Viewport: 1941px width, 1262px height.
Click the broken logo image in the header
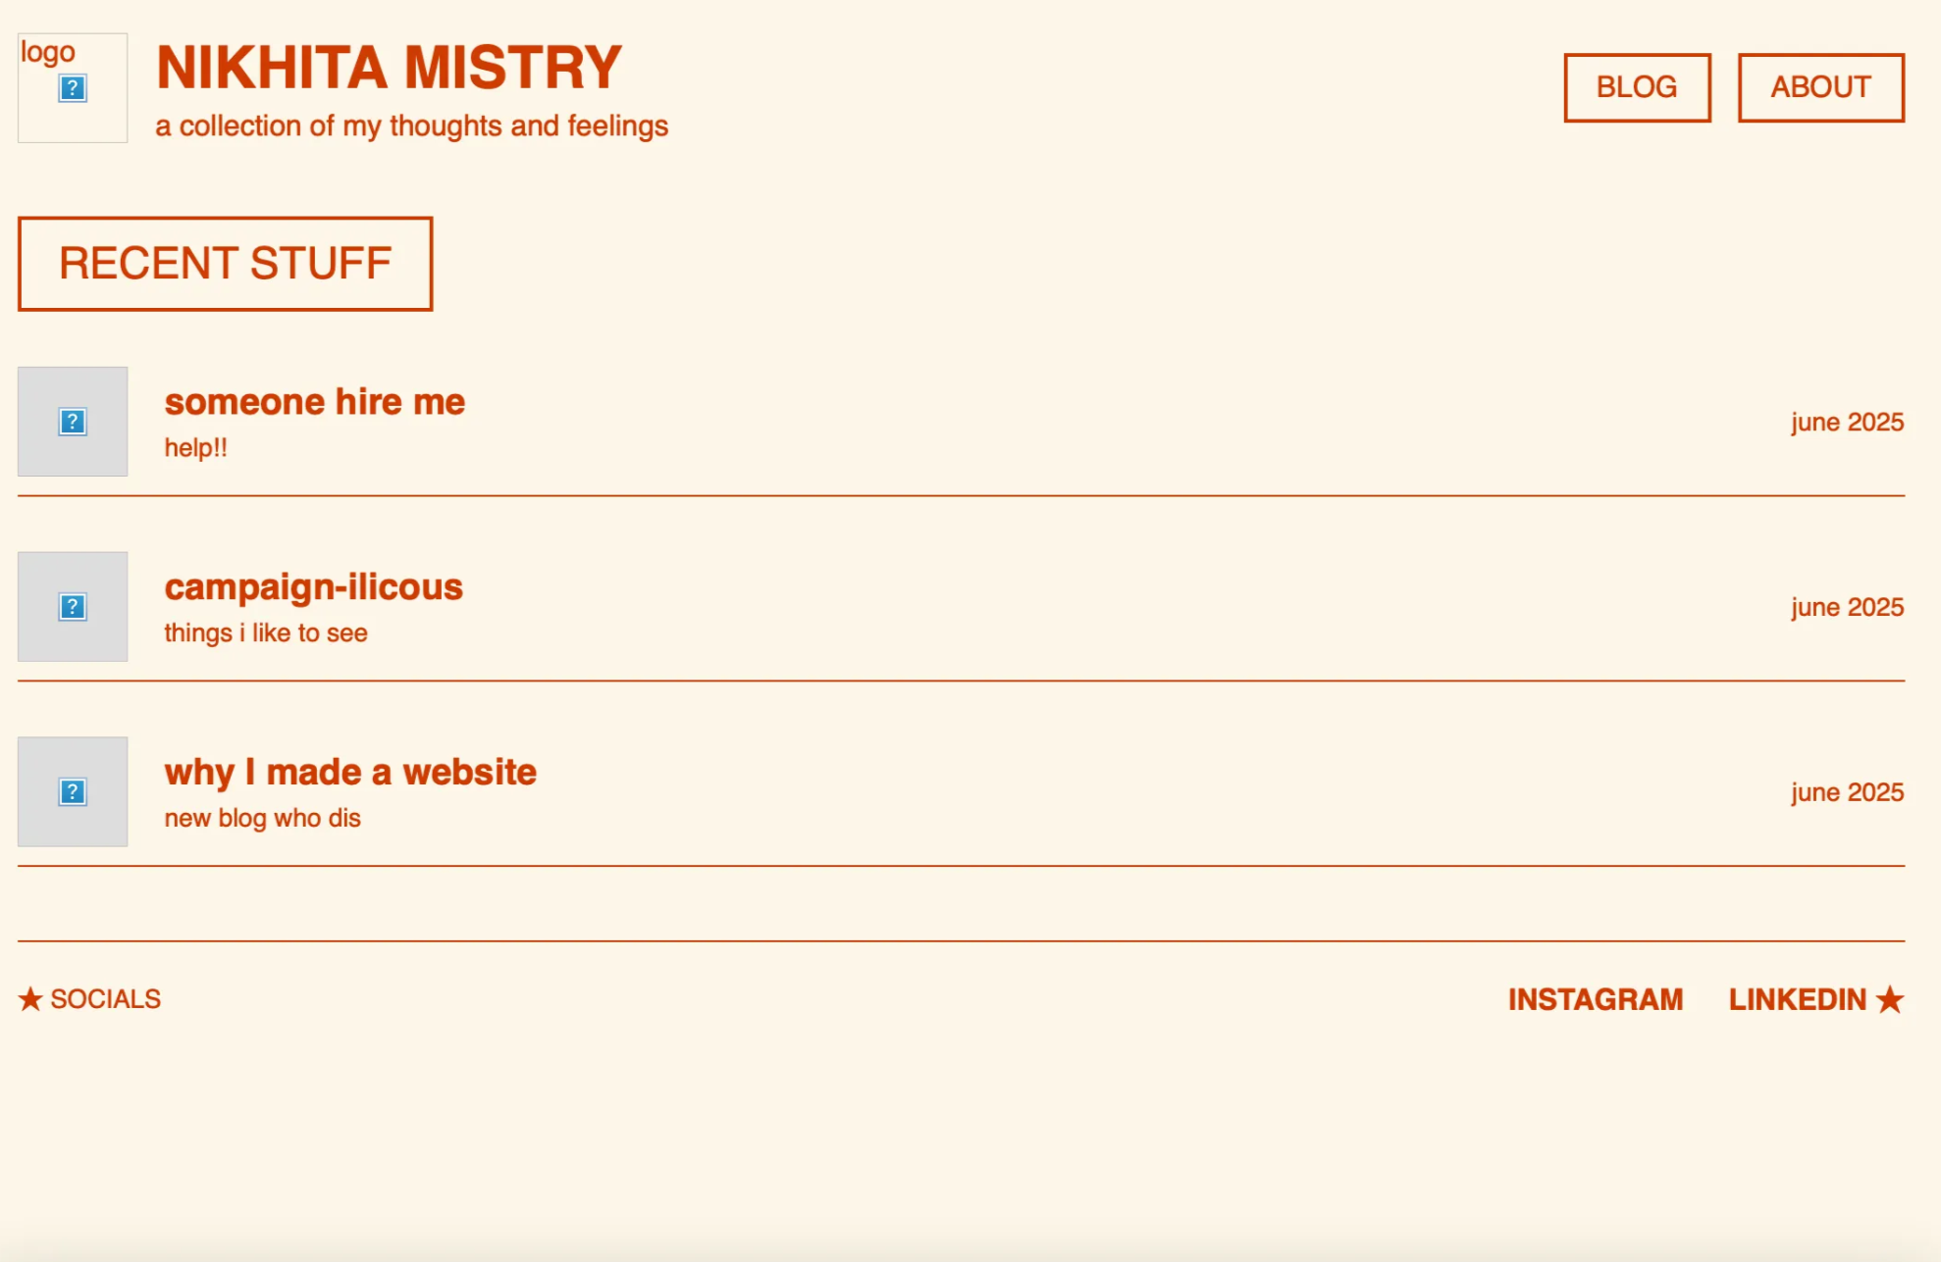73,88
